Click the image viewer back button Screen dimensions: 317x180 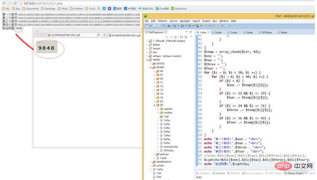click(37, 35)
